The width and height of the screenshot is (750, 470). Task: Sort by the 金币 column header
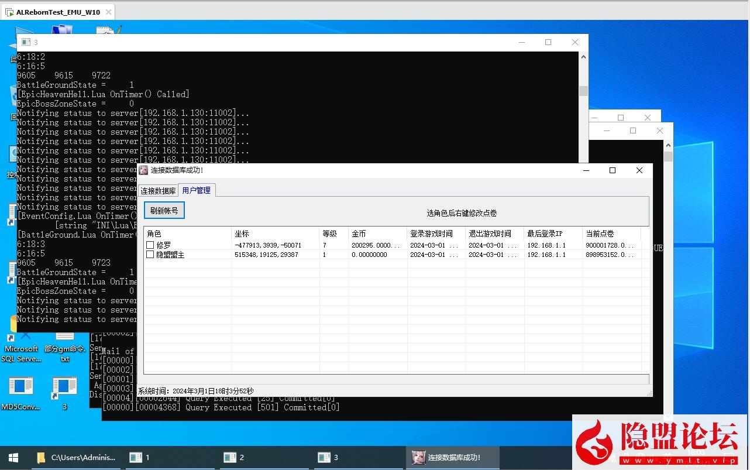click(x=378, y=234)
